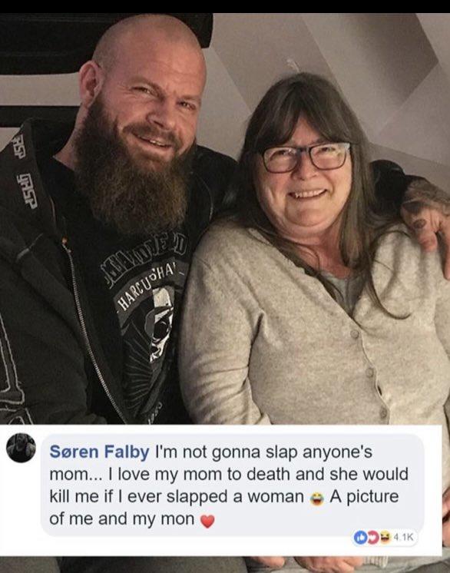Open the commenter's round profile avatar
The image size is (450, 573).
click(x=21, y=448)
